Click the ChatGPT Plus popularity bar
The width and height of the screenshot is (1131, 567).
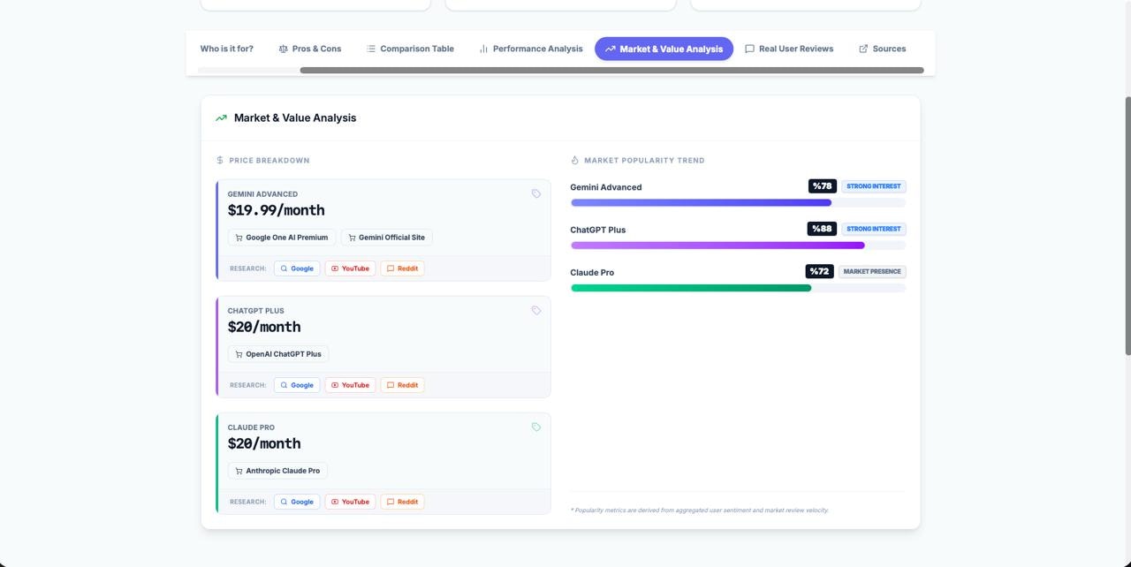click(738, 245)
